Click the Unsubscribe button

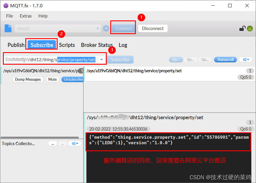pyautogui.click(x=73, y=80)
